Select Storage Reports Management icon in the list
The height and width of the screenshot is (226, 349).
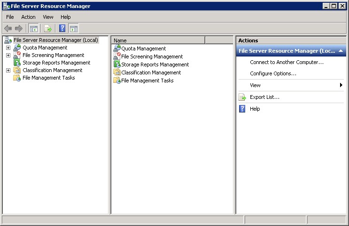[117, 65]
